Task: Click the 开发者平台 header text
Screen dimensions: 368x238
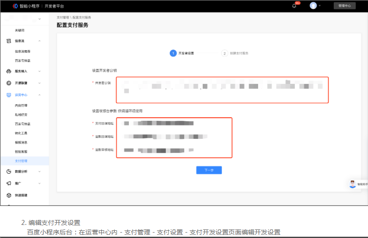Action: [x=54, y=6]
